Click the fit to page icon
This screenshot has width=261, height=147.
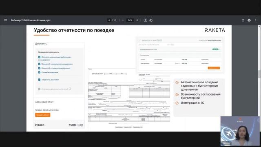[x=145, y=20]
